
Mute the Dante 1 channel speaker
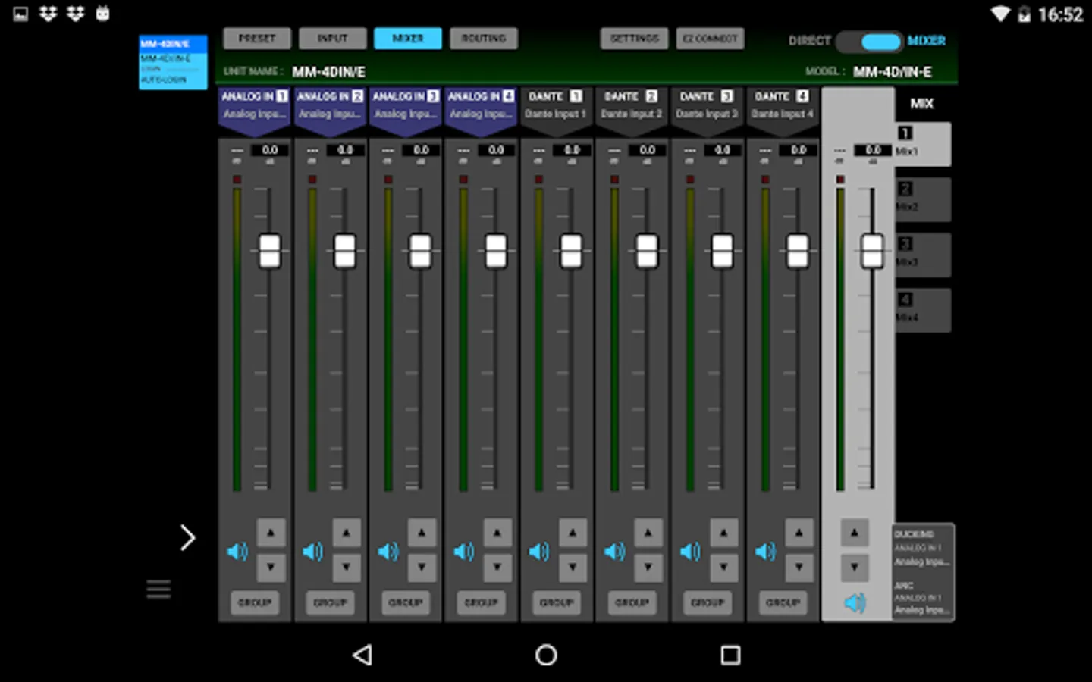pos(539,551)
